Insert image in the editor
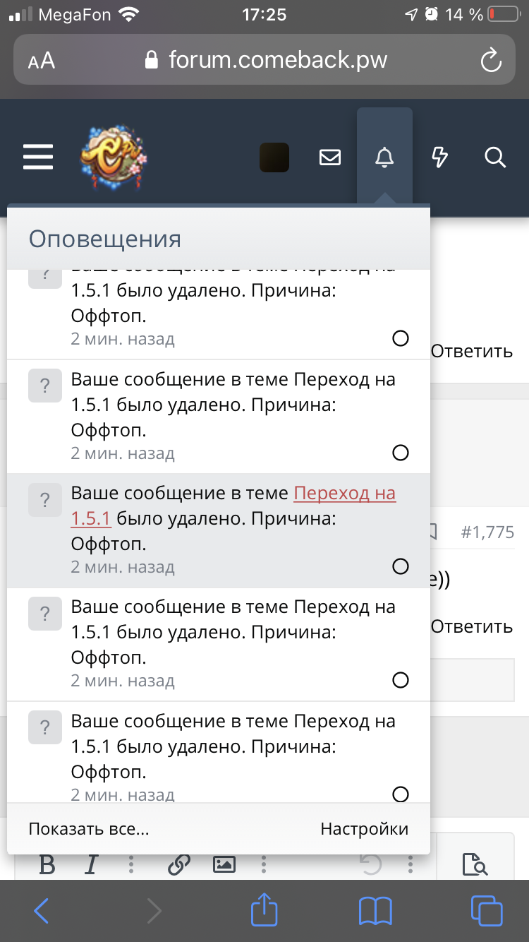Image resolution: width=529 pixels, height=942 pixels. tap(224, 864)
